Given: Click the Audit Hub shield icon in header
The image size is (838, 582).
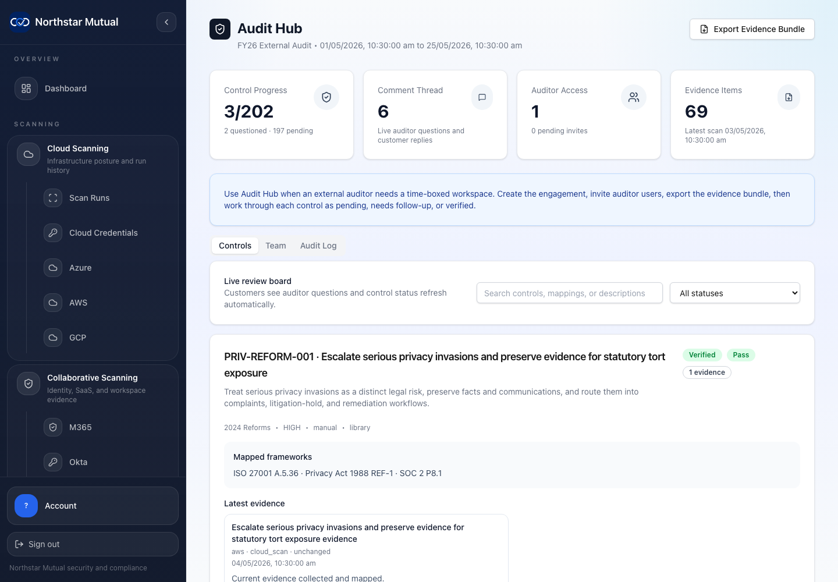Looking at the screenshot, I should point(220,29).
